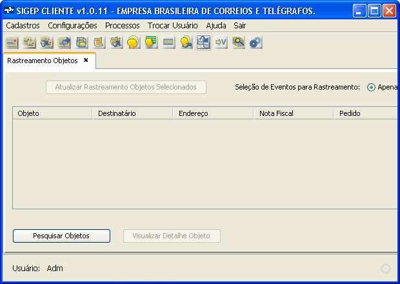Image resolution: width=400 pixels, height=284 pixels.
Task: Click the yellow arrow and V icon
Action: [221, 43]
